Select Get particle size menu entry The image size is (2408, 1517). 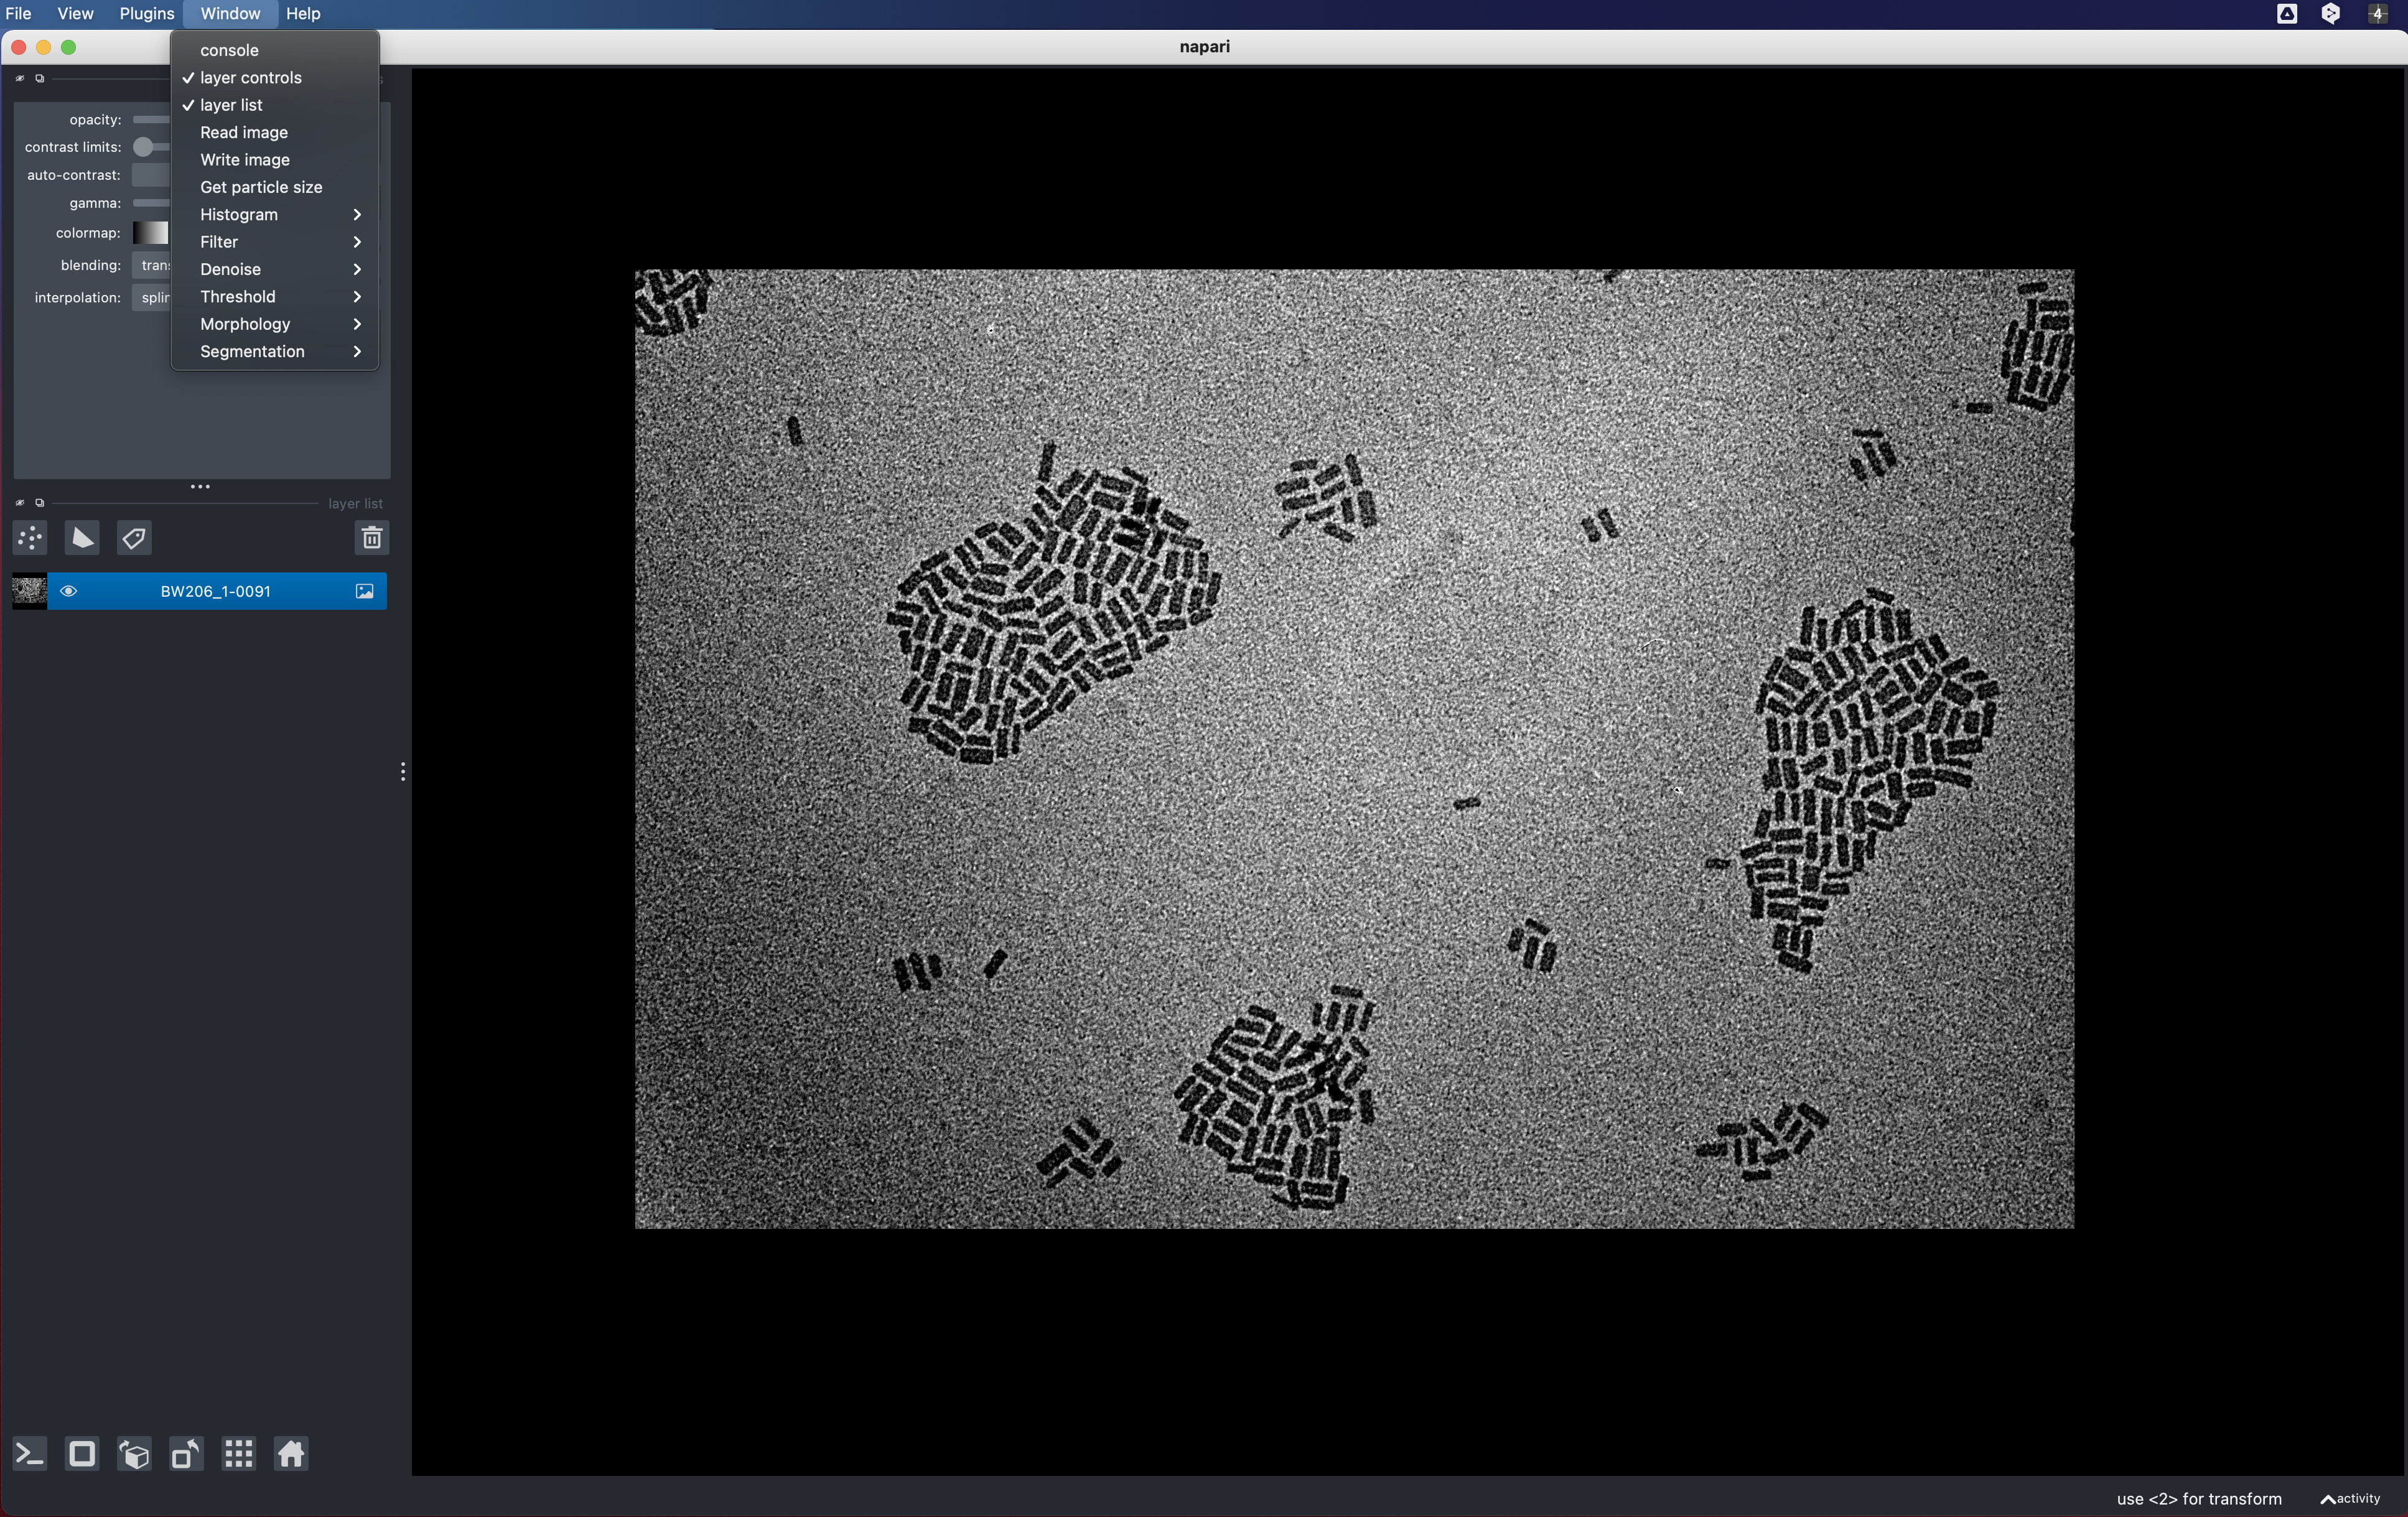[261, 187]
